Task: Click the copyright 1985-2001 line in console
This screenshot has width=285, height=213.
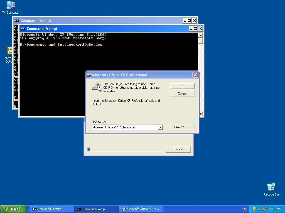Action: click(x=63, y=38)
